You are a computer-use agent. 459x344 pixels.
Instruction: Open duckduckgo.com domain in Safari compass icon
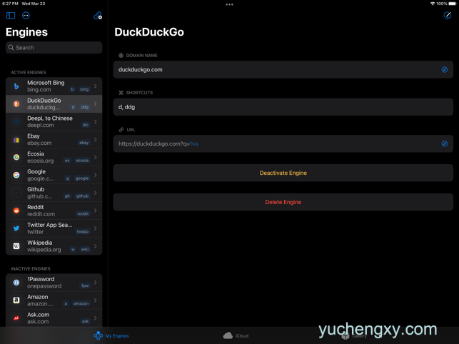tap(444, 69)
